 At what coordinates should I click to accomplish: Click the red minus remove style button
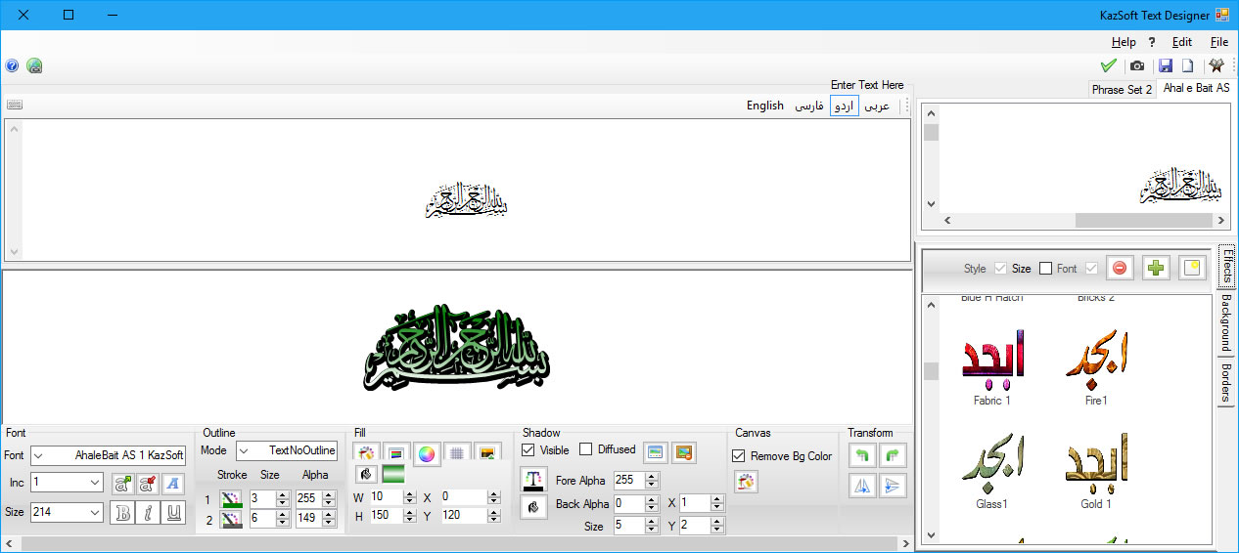tap(1120, 269)
